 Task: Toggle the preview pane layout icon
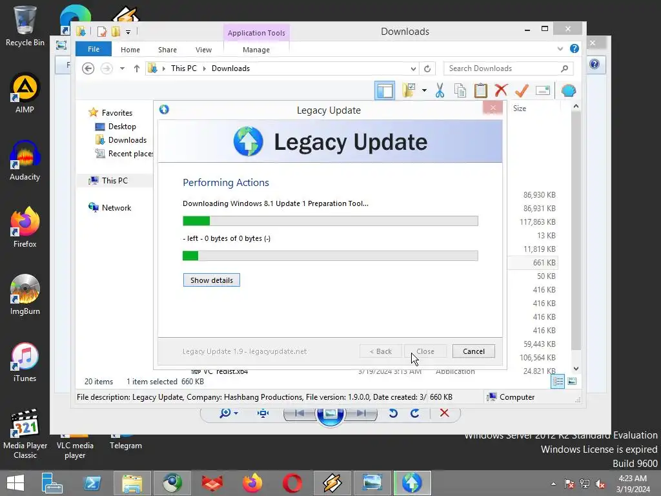click(385, 90)
